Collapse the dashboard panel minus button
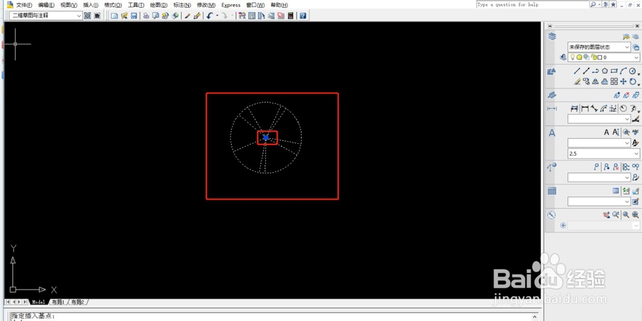 pos(550,26)
